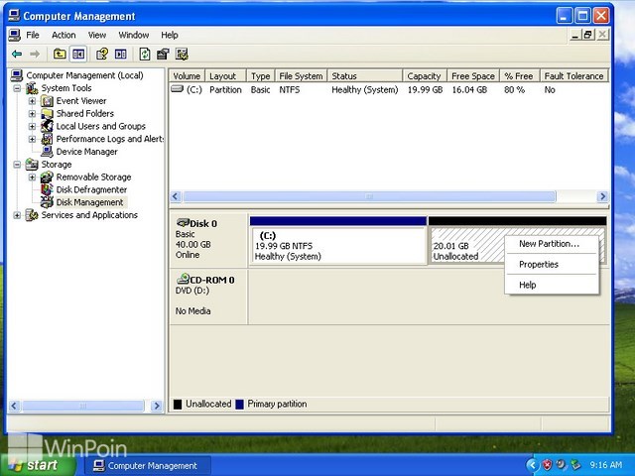The image size is (635, 476).
Task: Collapse the System Tools node
Action: (x=17, y=88)
